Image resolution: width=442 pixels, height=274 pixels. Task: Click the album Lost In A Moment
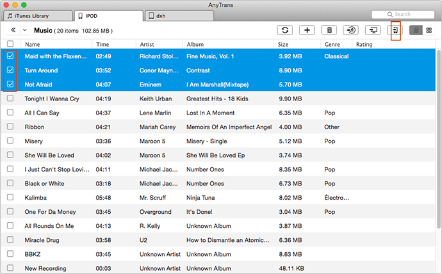[x=210, y=113]
